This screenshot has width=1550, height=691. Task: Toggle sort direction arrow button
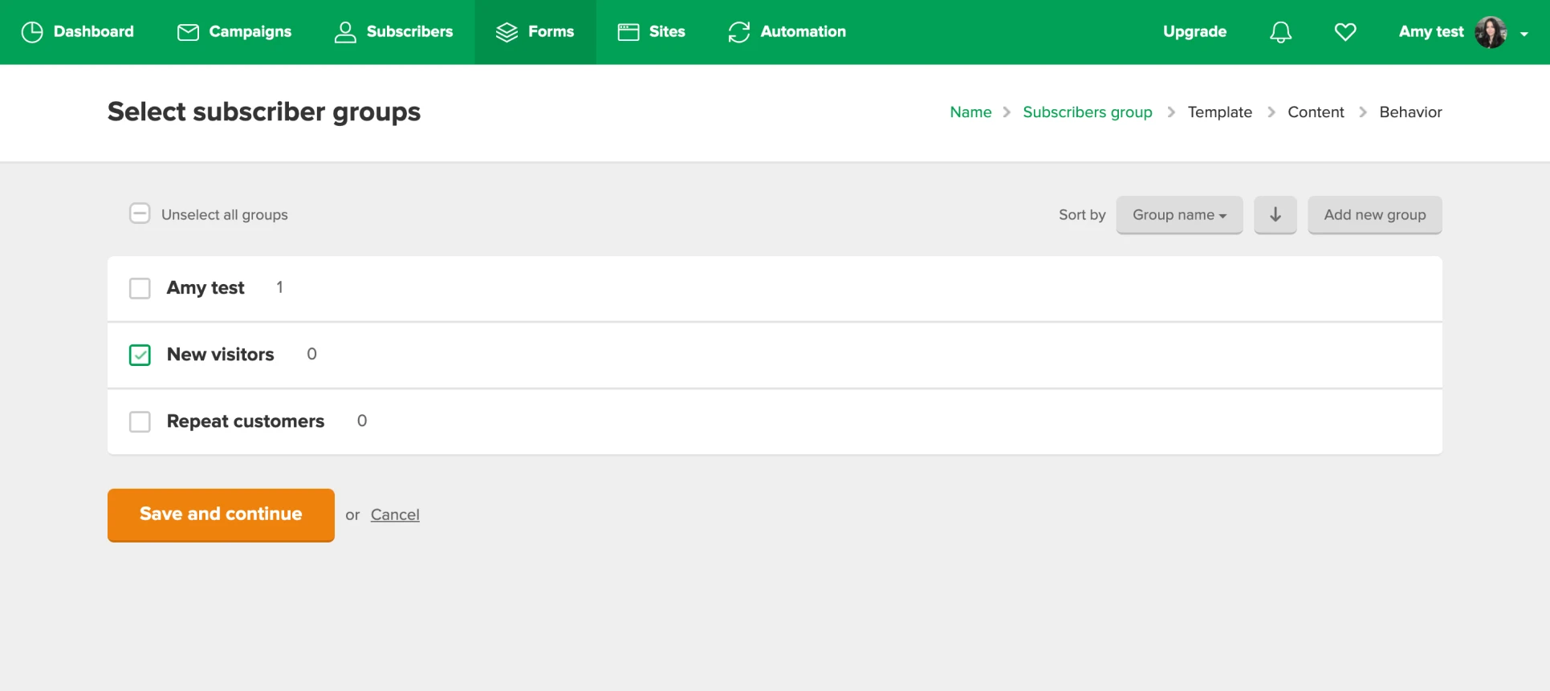point(1275,215)
